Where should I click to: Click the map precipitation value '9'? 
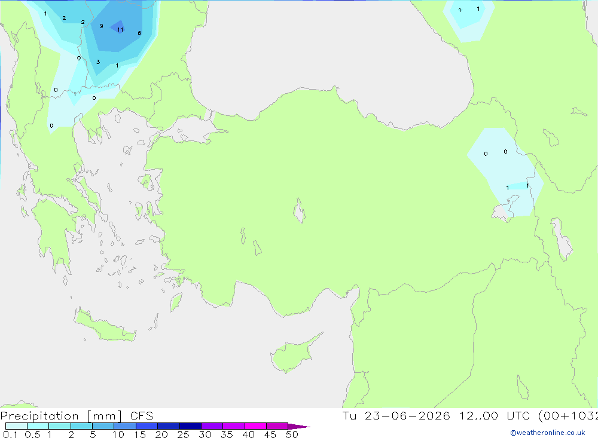click(102, 26)
